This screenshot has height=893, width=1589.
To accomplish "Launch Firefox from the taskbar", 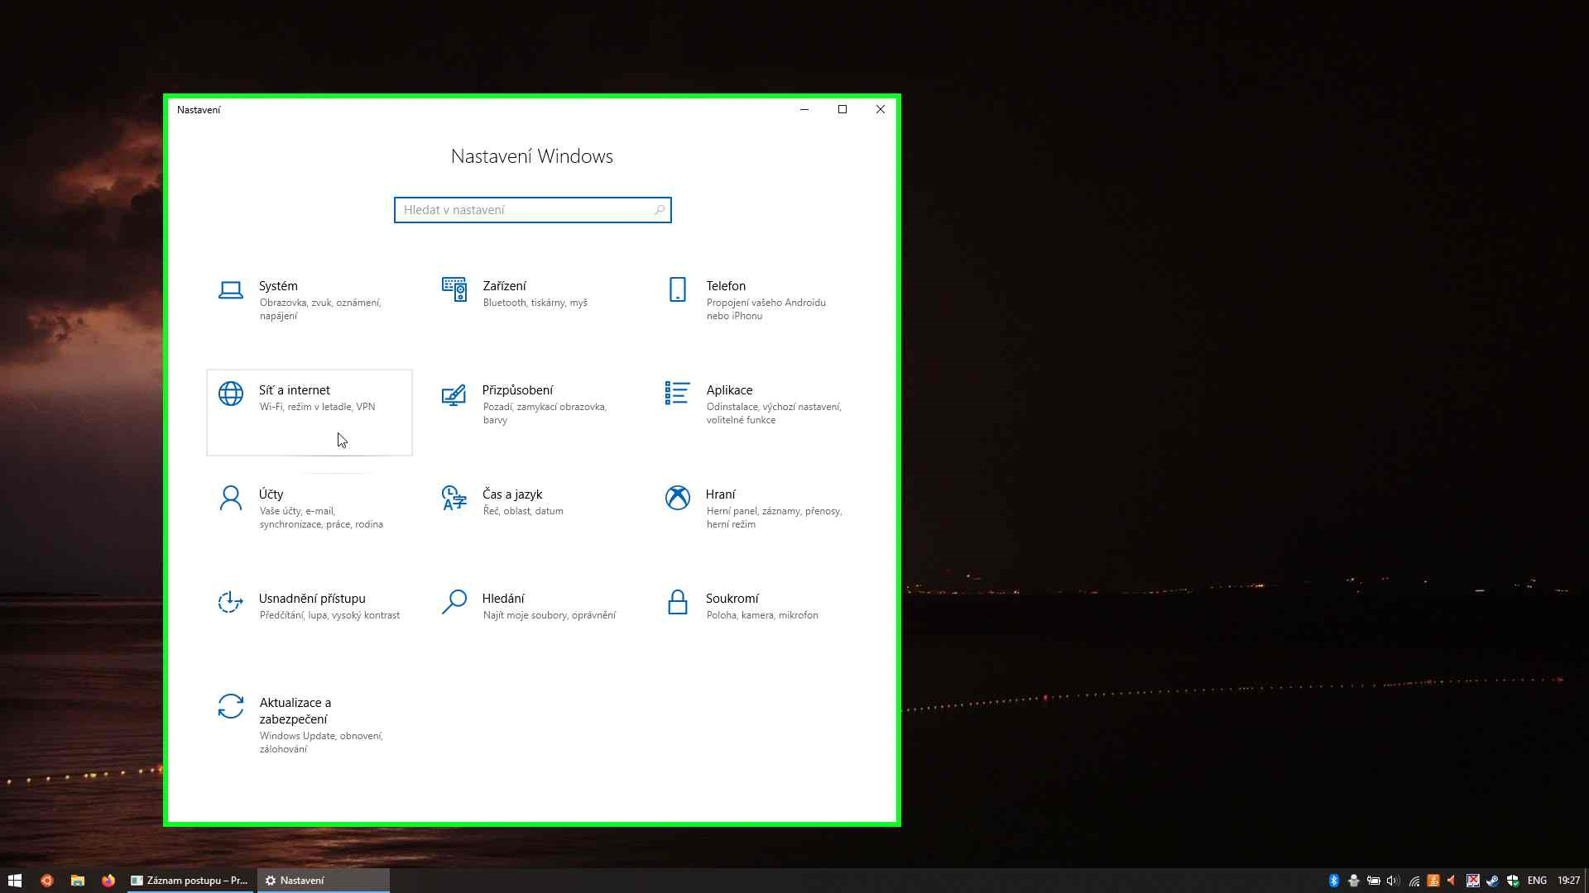I will tap(108, 881).
